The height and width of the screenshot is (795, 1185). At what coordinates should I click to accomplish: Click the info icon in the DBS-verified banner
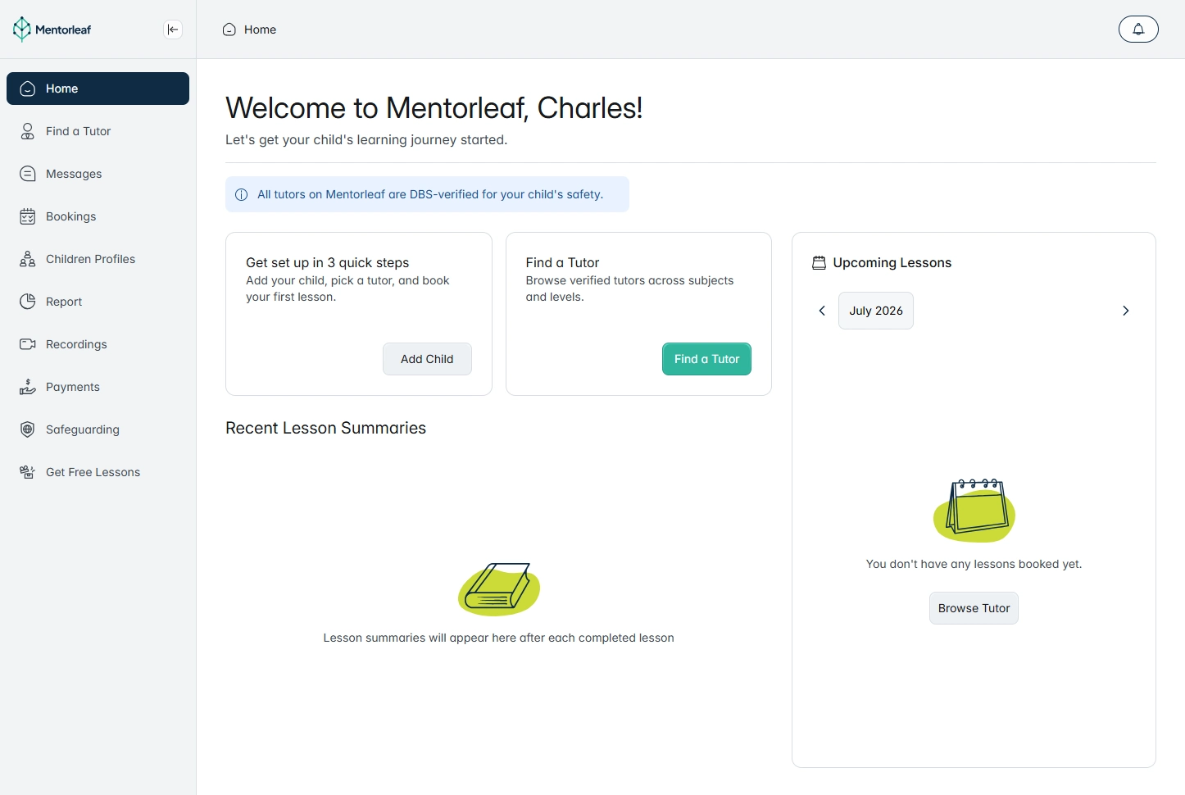242,195
